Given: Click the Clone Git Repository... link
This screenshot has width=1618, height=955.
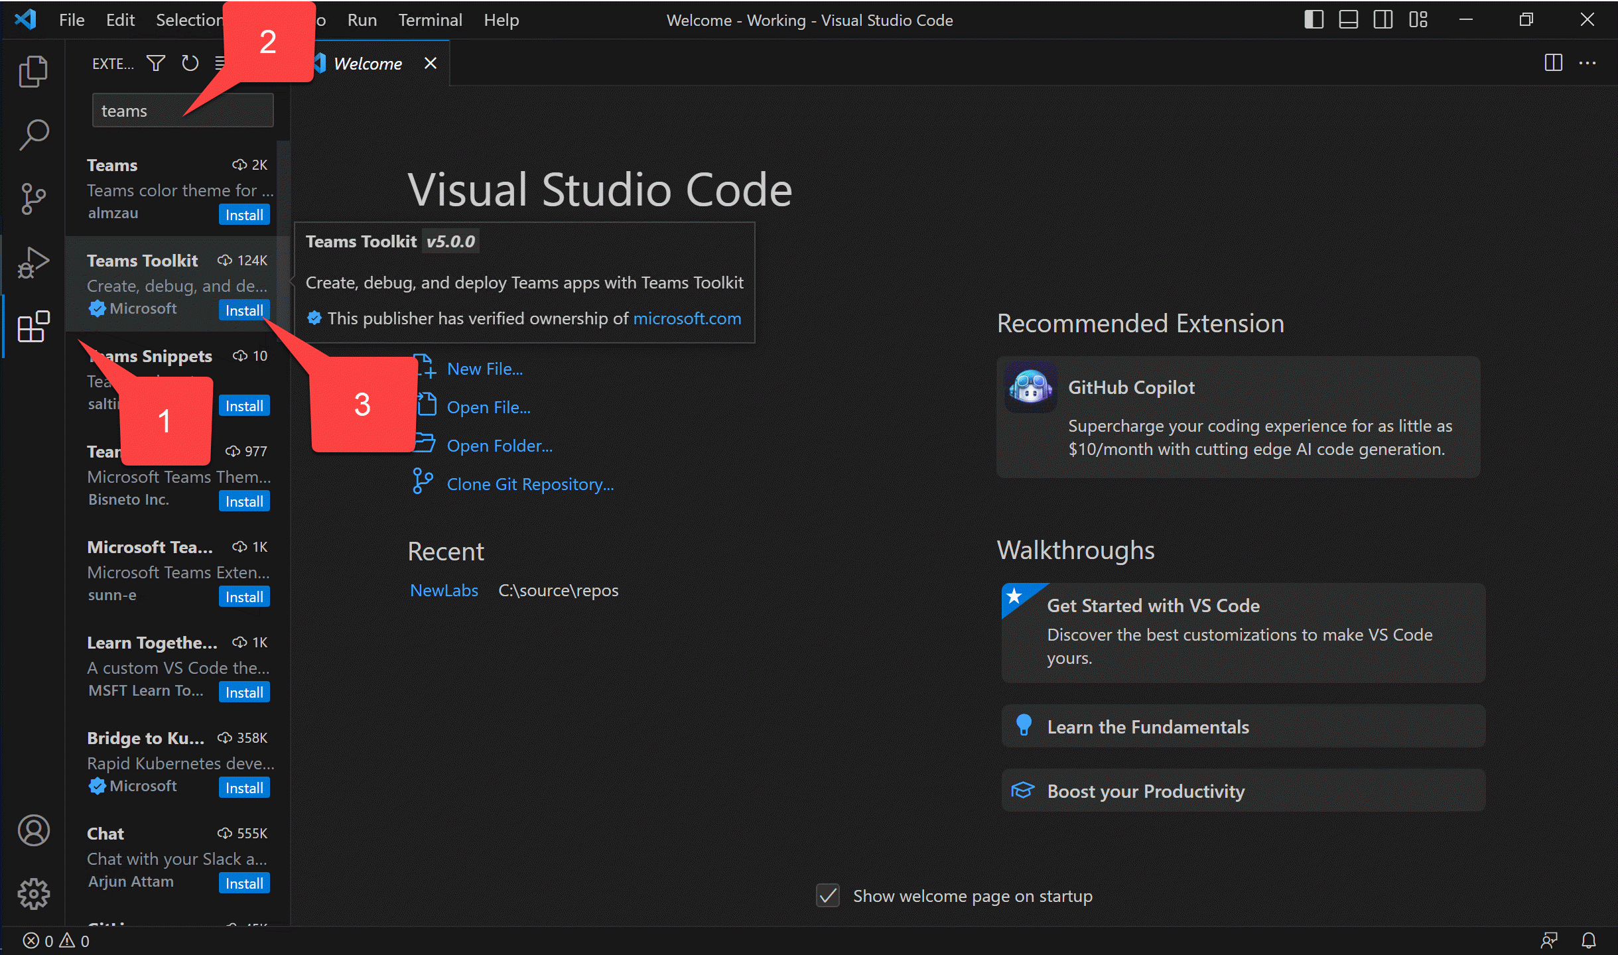Looking at the screenshot, I should [x=530, y=484].
